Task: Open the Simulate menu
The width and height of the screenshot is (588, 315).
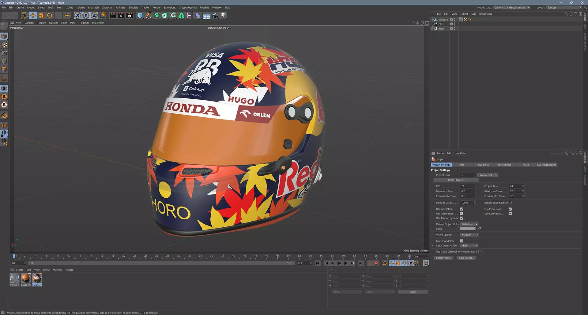Action: (x=133, y=7)
